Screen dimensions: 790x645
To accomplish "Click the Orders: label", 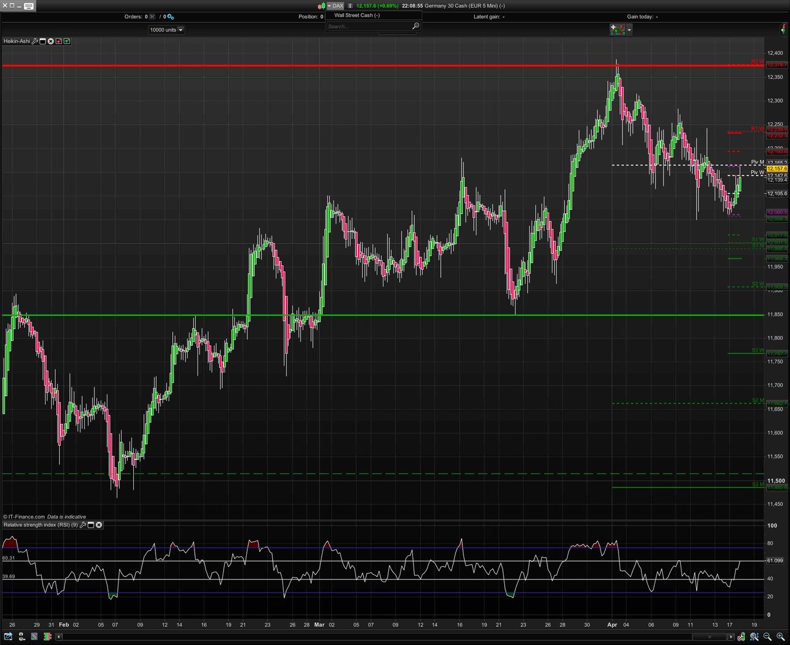I will 133,17.
